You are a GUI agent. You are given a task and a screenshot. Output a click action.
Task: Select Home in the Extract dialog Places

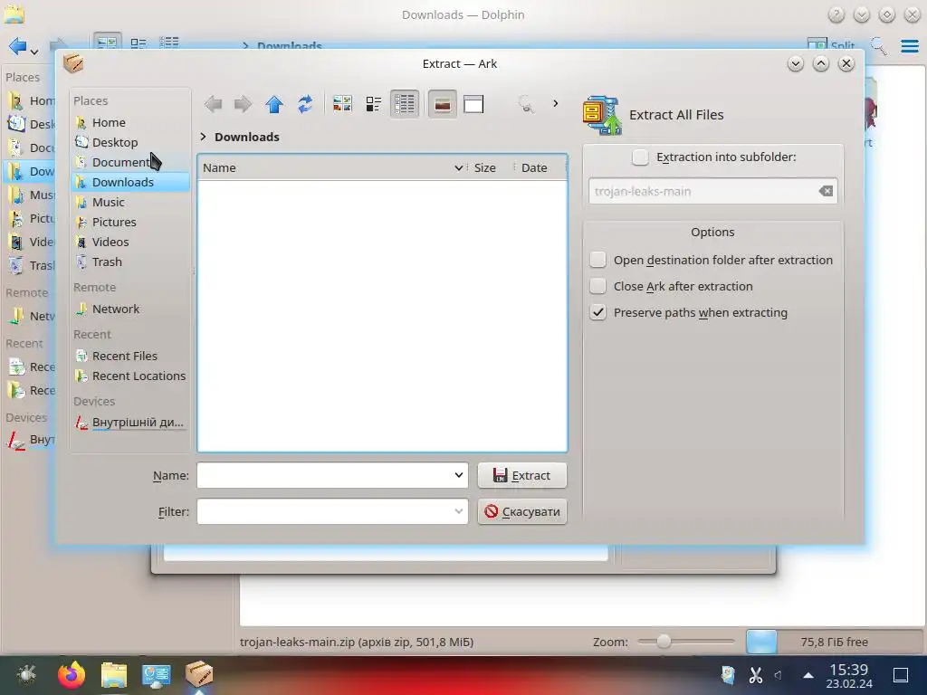pyautogui.click(x=130, y=122)
